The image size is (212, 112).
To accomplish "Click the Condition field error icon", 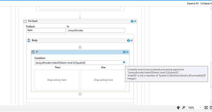I will 124,62.
